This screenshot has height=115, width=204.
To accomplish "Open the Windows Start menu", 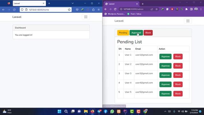I will pos(60,111).
